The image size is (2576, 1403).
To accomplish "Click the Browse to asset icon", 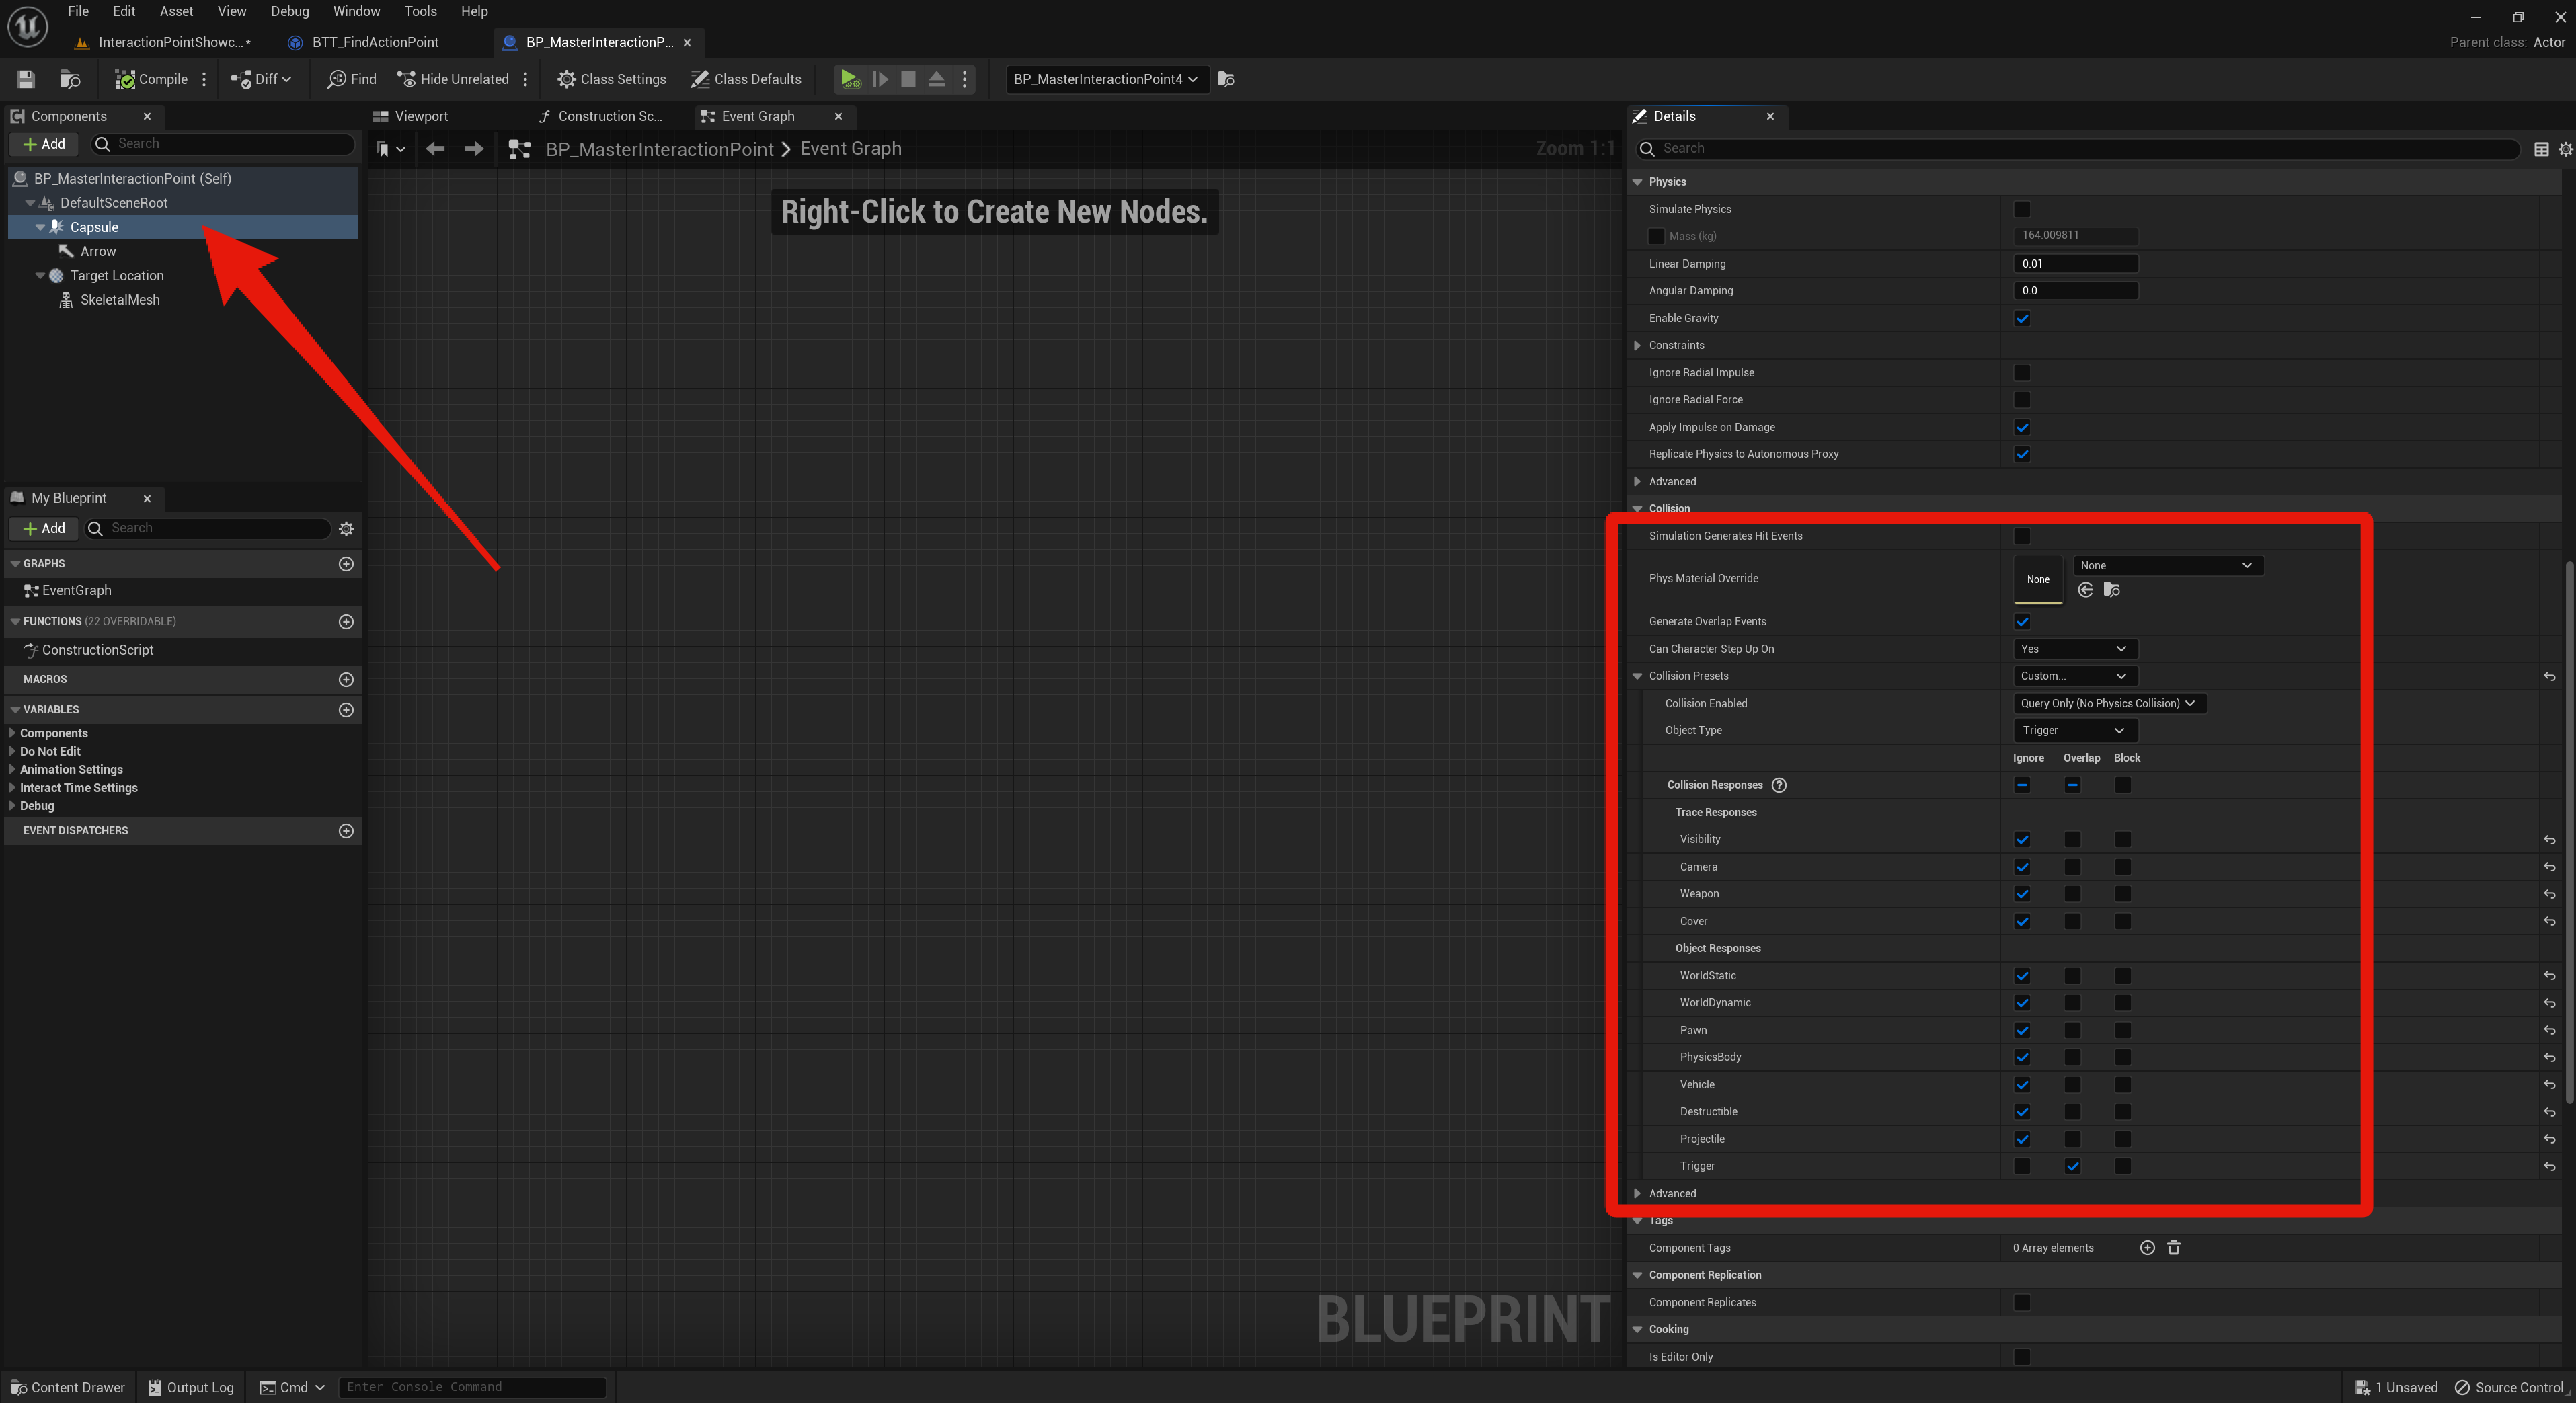I will point(69,79).
